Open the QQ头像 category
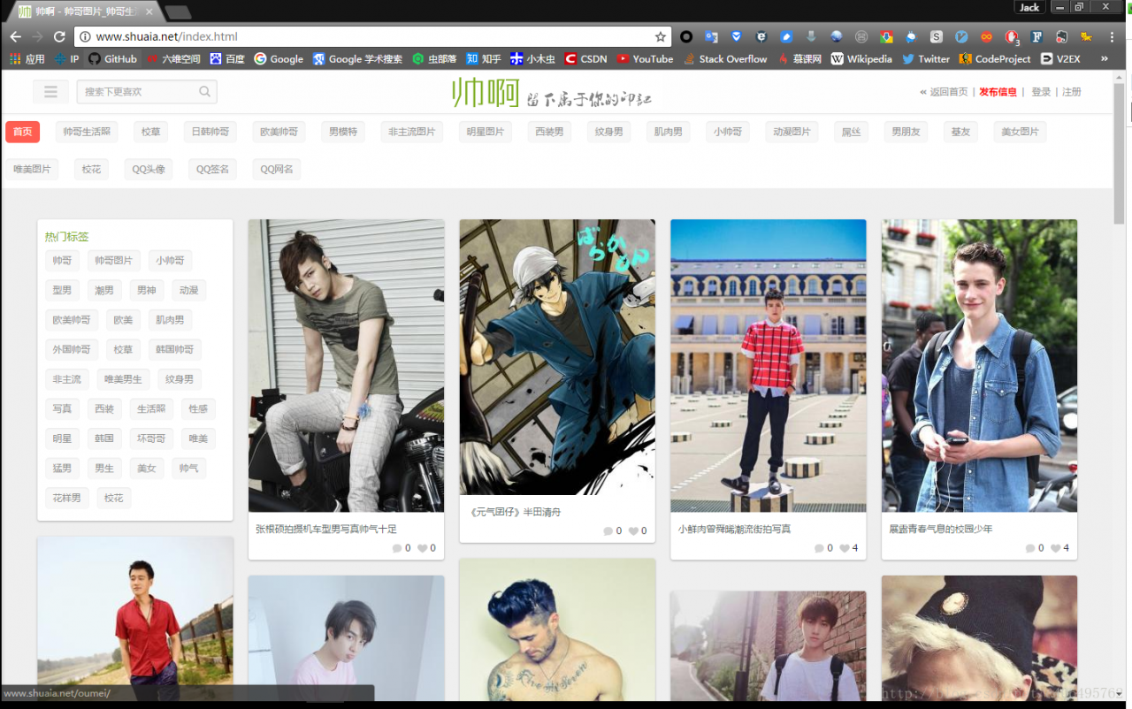This screenshot has width=1132, height=709. pyautogui.click(x=149, y=169)
